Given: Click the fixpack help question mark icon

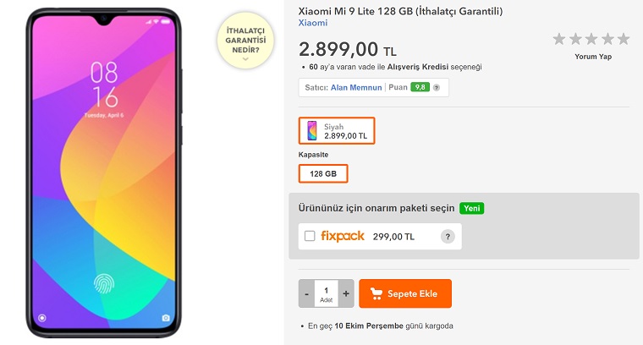Looking at the screenshot, I should 448,237.
